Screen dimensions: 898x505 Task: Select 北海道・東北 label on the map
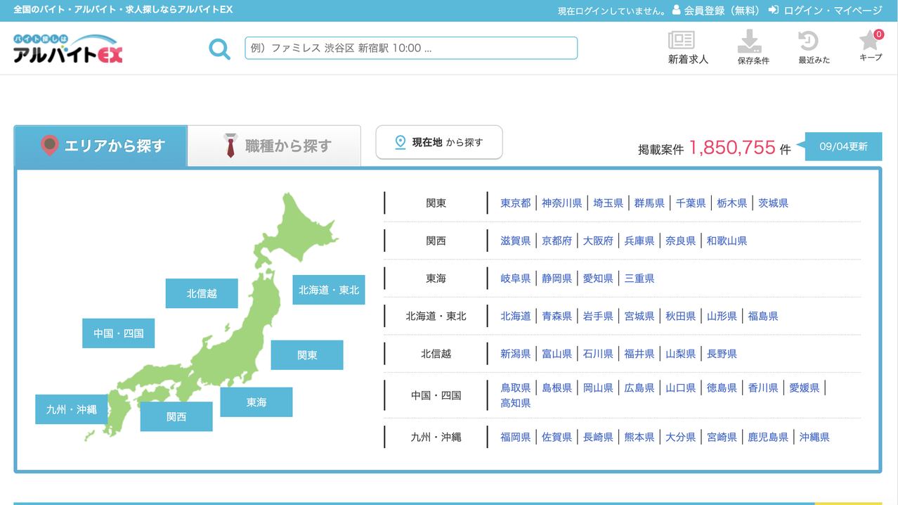(x=329, y=290)
